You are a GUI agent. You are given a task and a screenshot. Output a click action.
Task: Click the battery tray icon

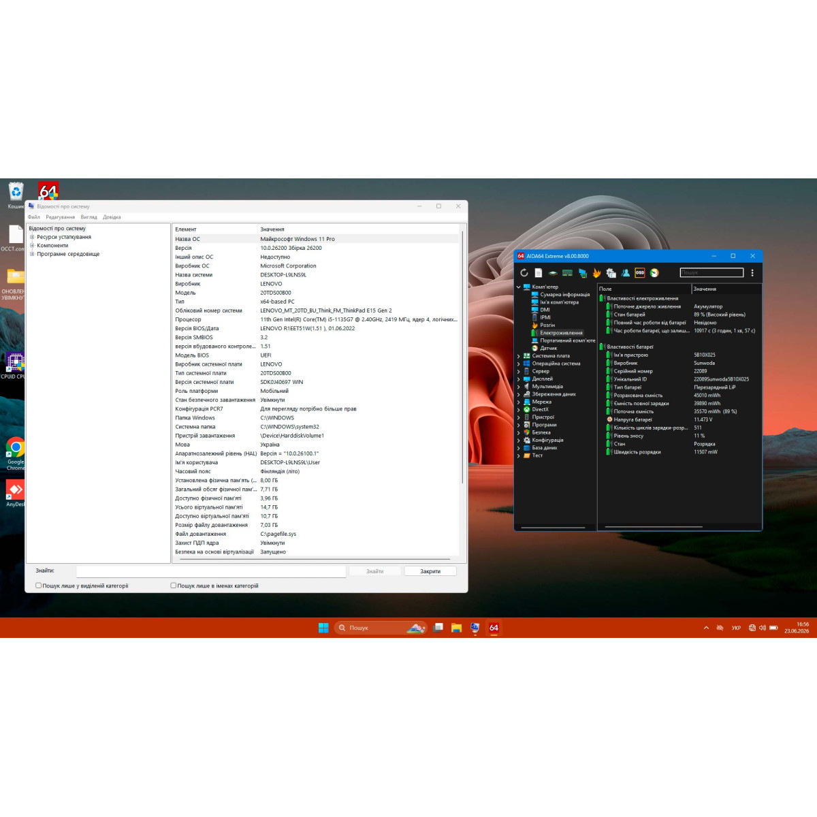click(x=773, y=628)
